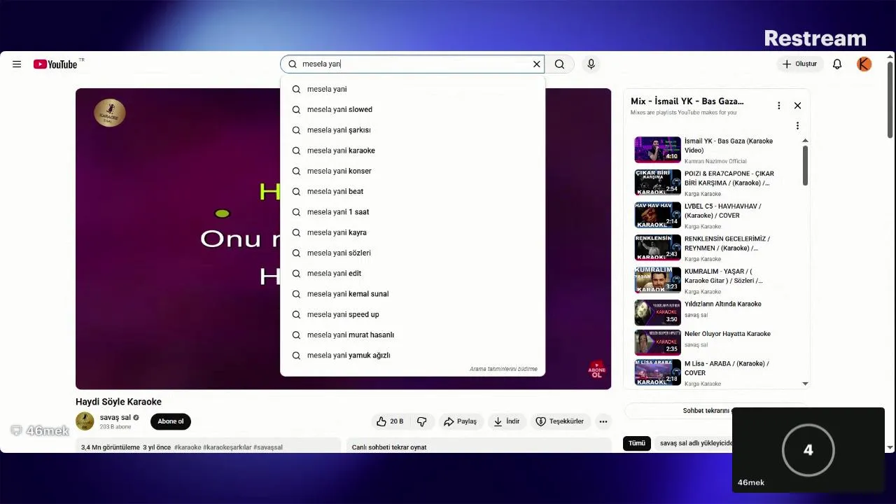Click 'Canlı sohbeti tekrar oynat' text

click(389, 447)
